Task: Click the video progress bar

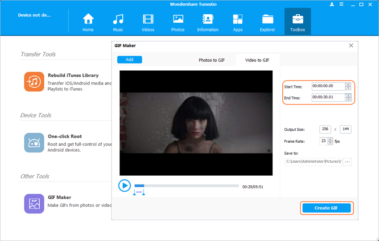Action: click(x=187, y=186)
